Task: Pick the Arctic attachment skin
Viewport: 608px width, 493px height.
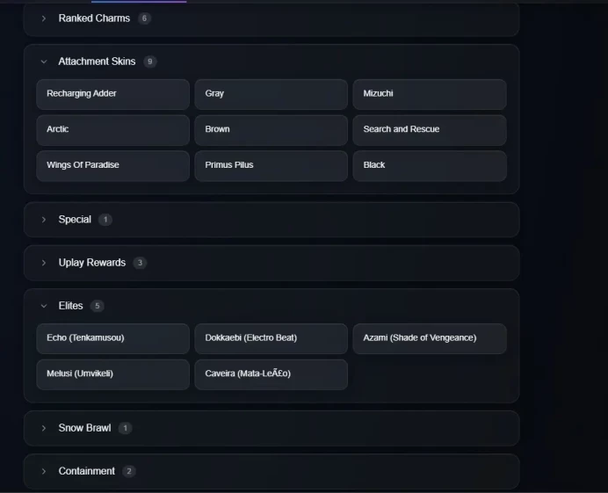Action: tap(112, 130)
